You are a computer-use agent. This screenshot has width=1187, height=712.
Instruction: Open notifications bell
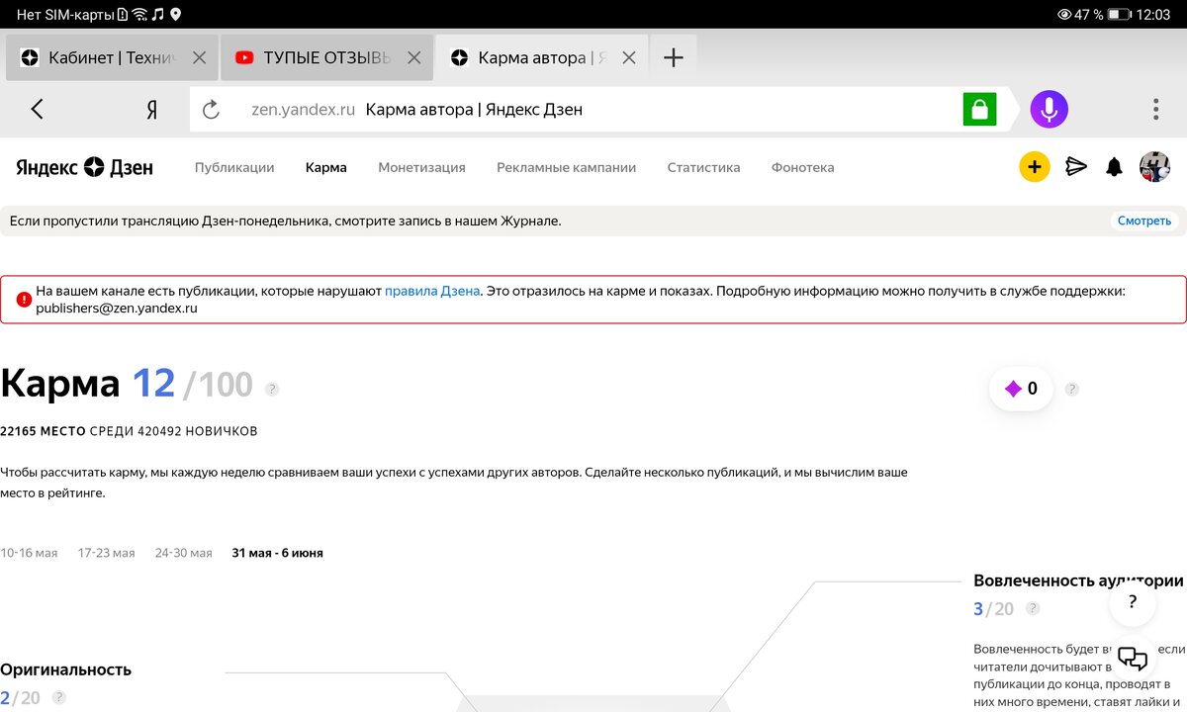point(1114,166)
